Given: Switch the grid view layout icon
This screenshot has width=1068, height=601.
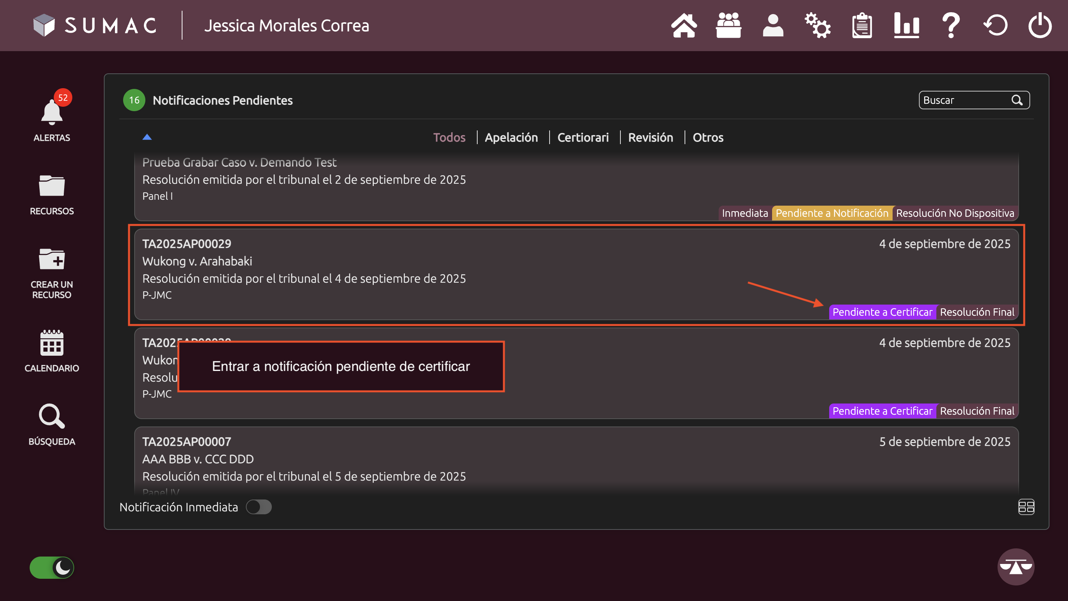Looking at the screenshot, I should click(x=1026, y=507).
